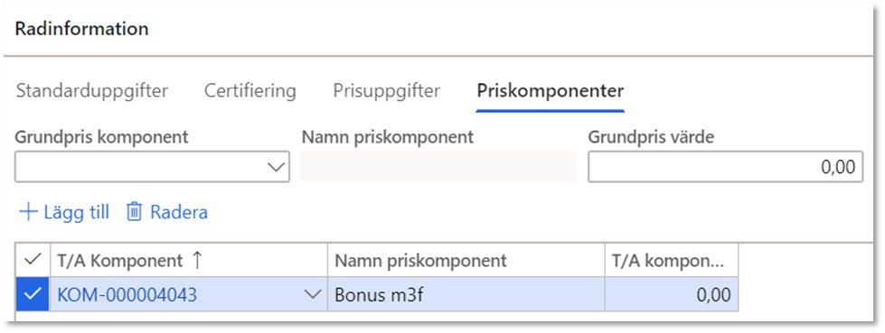Click the plus icon beside Lägg till
The height and width of the screenshot is (333, 885).
coord(27,212)
